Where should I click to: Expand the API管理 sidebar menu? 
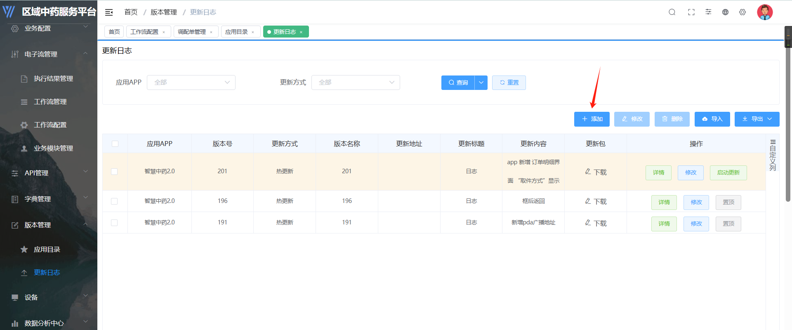coord(49,173)
